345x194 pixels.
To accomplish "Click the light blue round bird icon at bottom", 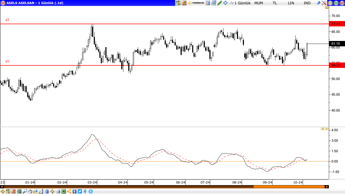I will coord(91,191).
